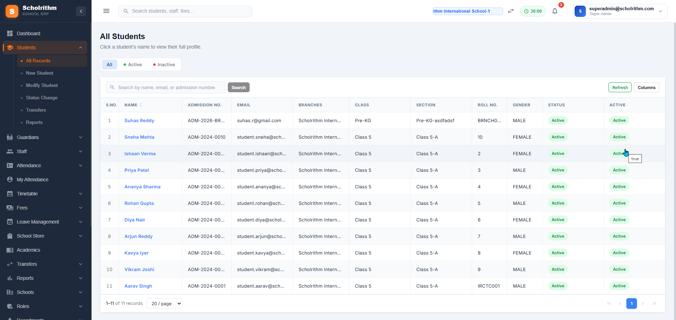The image size is (676, 320).
Task: Open the notifications bell icon
Action: pos(555,11)
